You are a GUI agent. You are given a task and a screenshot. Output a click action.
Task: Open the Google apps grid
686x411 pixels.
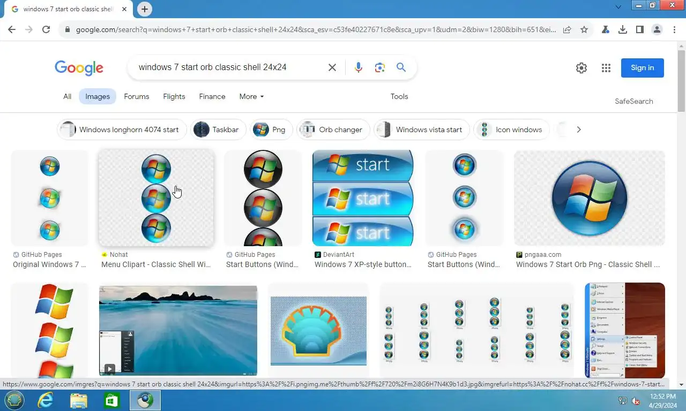pos(606,68)
